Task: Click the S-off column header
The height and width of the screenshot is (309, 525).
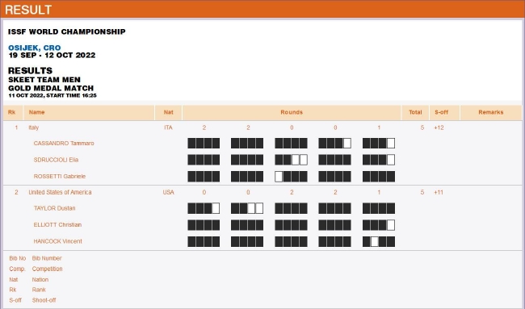Action: 441,112
